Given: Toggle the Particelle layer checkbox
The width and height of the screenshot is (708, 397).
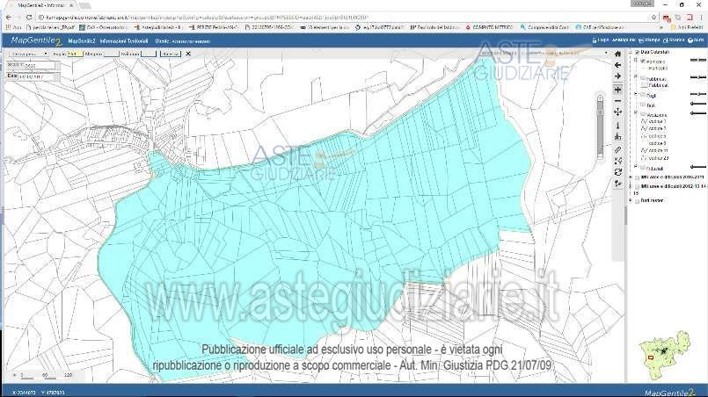Looking at the screenshot, I should coord(644,61).
